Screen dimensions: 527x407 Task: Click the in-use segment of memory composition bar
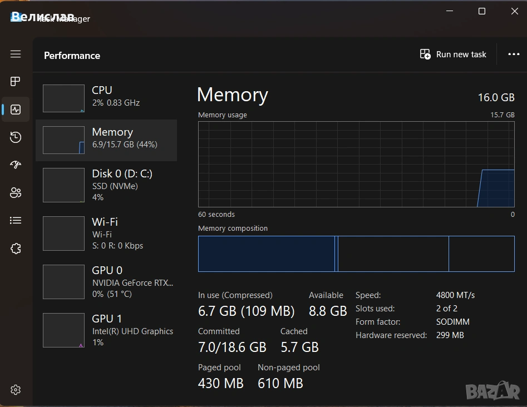pyautogui.click(x=266, y=254)
